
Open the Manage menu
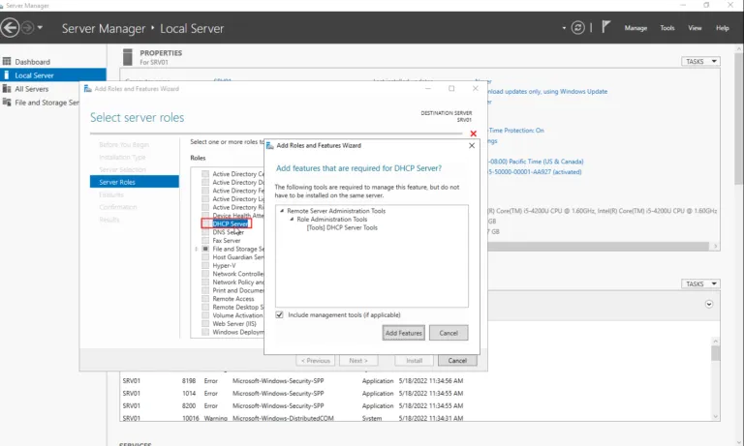pos(635,28)
